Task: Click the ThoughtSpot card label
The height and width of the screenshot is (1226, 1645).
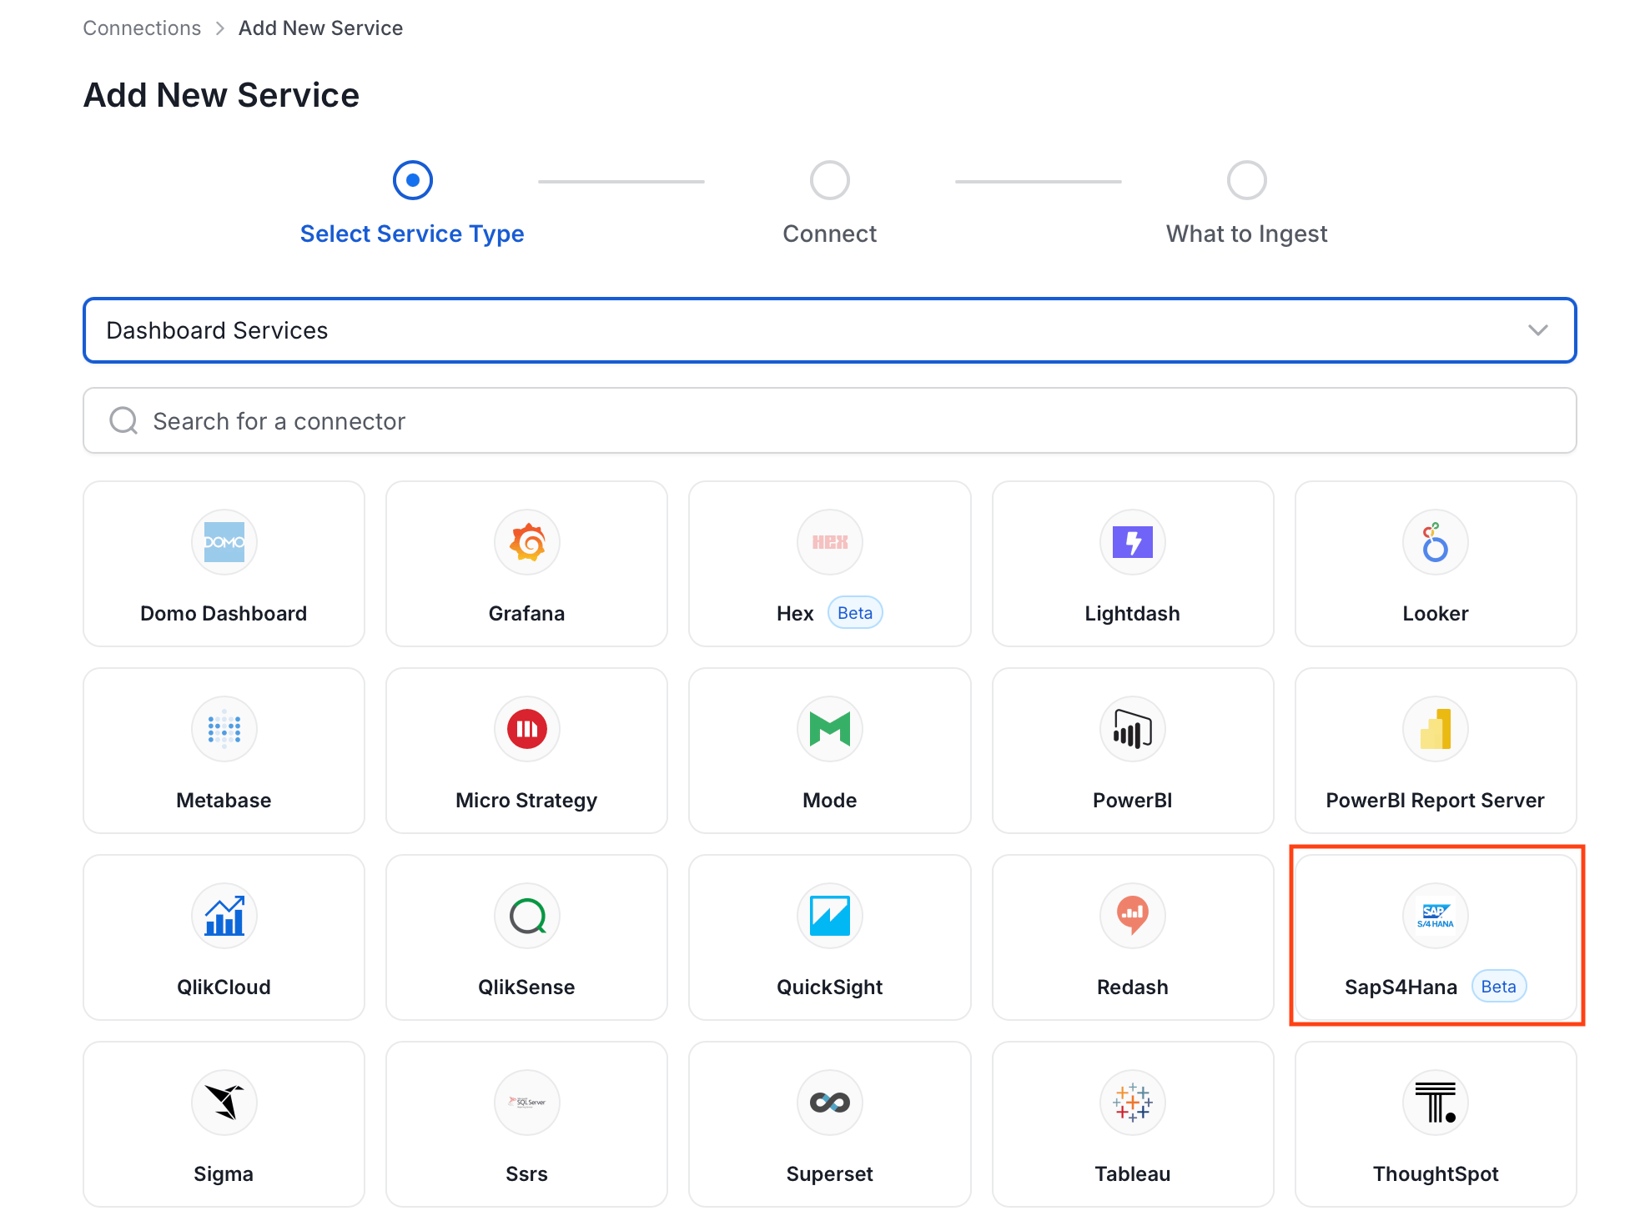Action: 1435,1173
